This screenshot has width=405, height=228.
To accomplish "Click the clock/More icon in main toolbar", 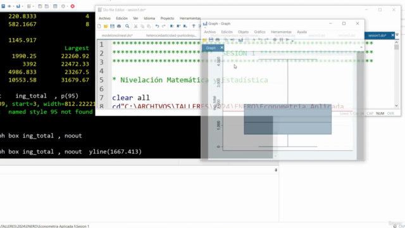I will (x=63, y=6).
